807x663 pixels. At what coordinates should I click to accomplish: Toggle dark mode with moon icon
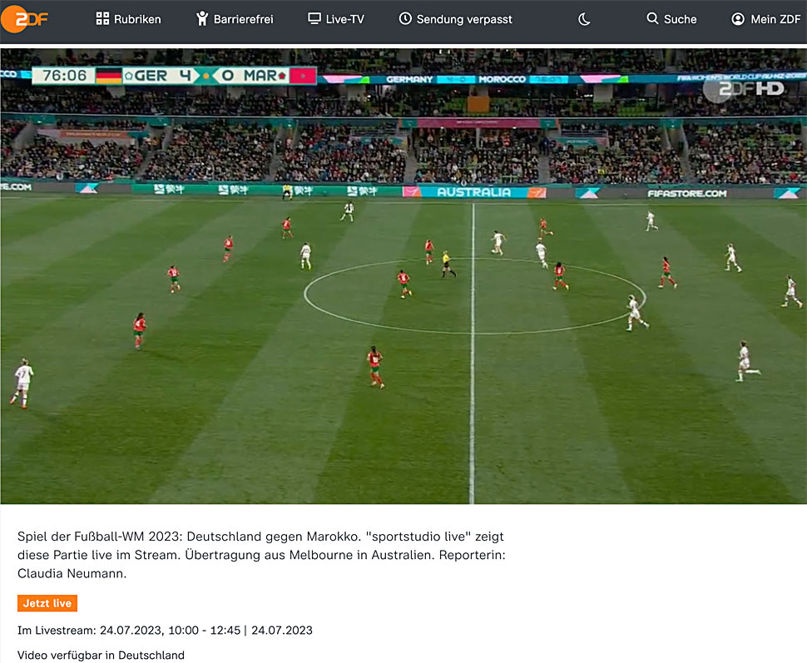584,20
